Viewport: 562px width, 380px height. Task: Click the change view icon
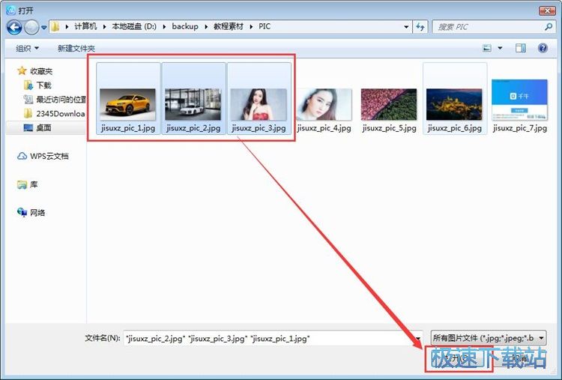[x=487, y=48]
